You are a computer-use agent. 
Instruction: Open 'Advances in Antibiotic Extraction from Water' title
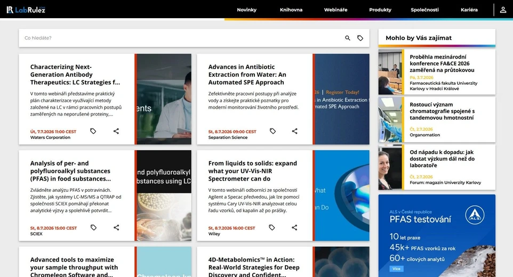coord(247,75)
